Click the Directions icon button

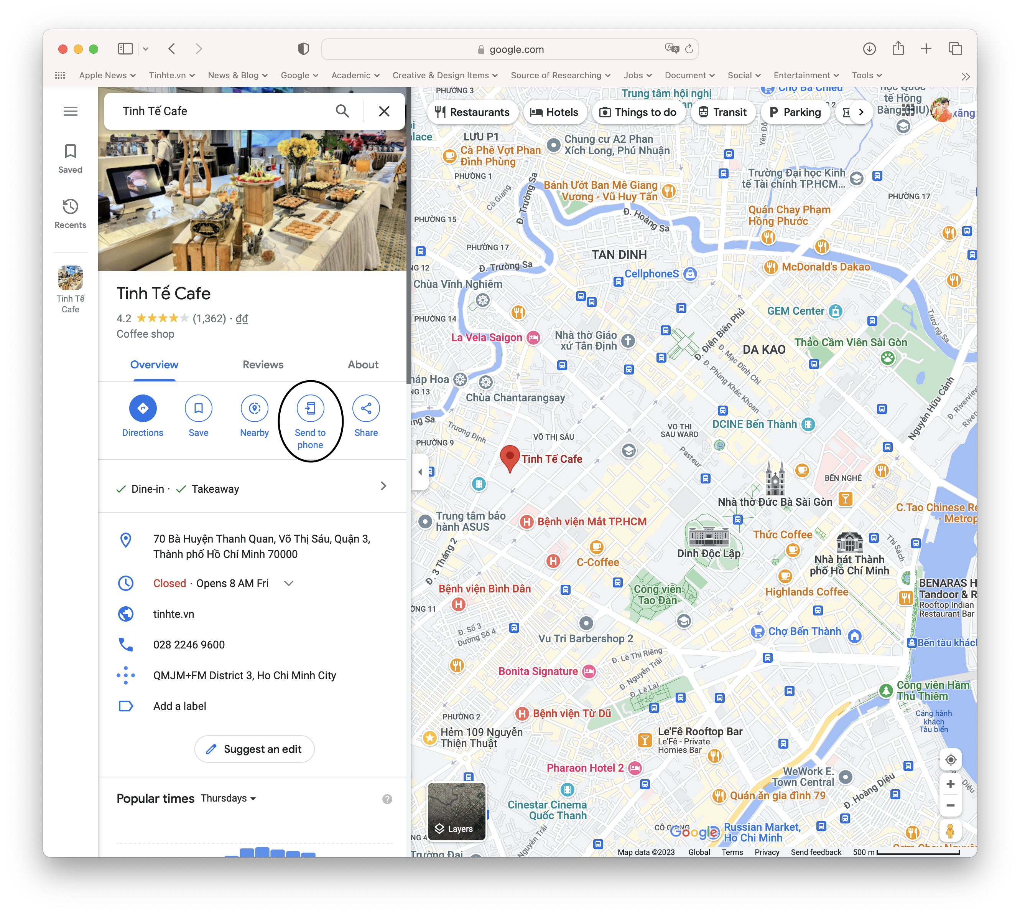tap(143, 408)
